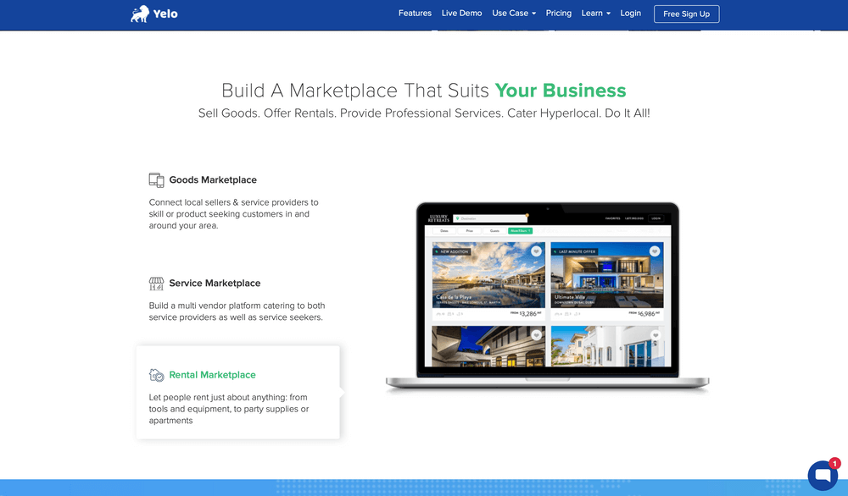Click the 'Let people rent just about anything' text
Image resolution: width=848 pixels, height=496 pixels.
click(x=229, y=409)
